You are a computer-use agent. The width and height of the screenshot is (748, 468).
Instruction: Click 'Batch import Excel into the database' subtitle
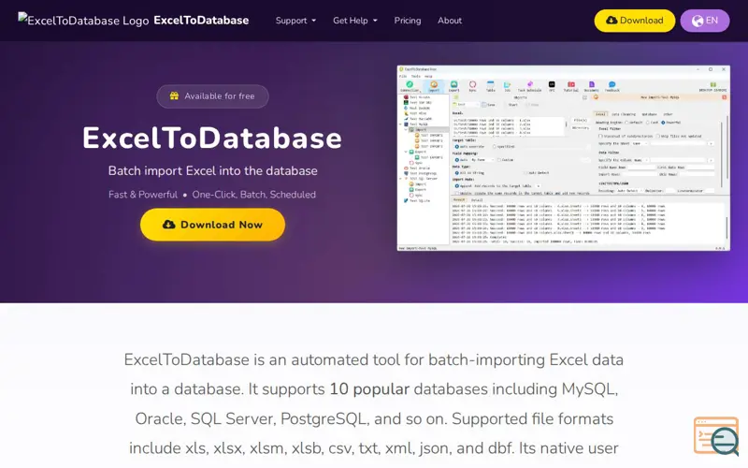pyautogui.click(x=212, y=170)
